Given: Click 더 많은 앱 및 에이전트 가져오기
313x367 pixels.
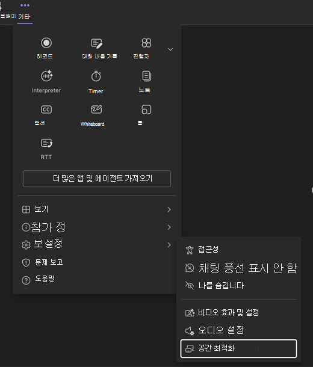Looking at the screenshot, I should 97,179.
